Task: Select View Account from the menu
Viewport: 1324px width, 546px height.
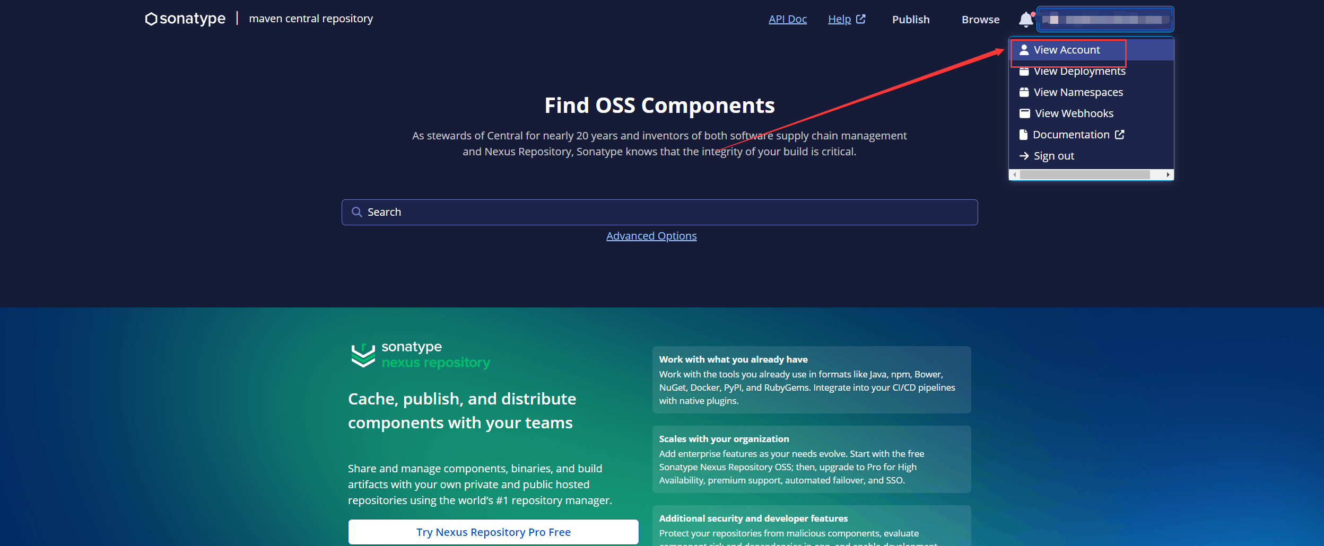Action: [x=1091, y=50]
